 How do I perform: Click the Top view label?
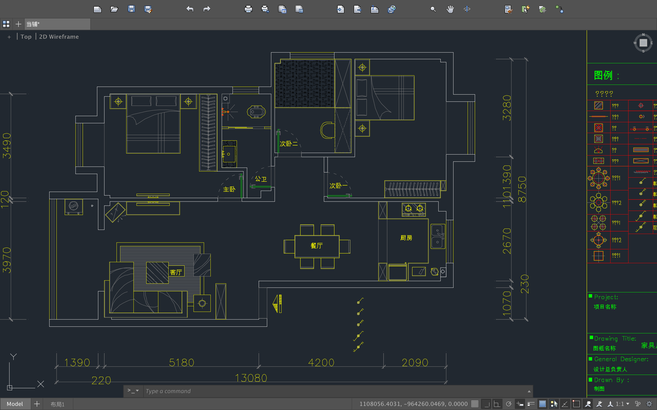[26, 37]
